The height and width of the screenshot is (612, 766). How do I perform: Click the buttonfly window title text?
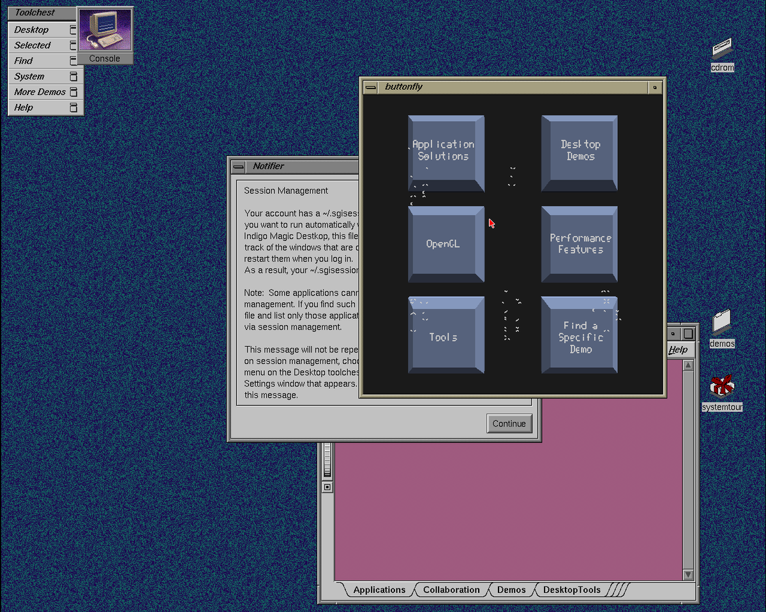tap(403, 87)
